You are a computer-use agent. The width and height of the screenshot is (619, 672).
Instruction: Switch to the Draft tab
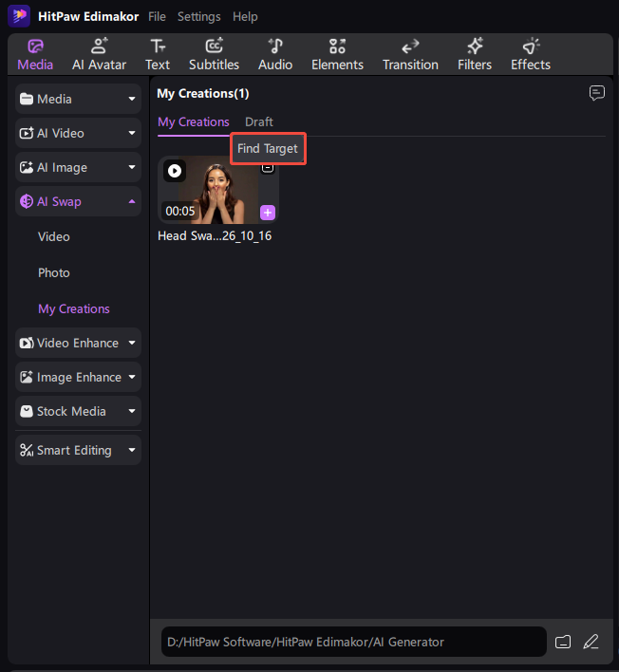point(259,122)
